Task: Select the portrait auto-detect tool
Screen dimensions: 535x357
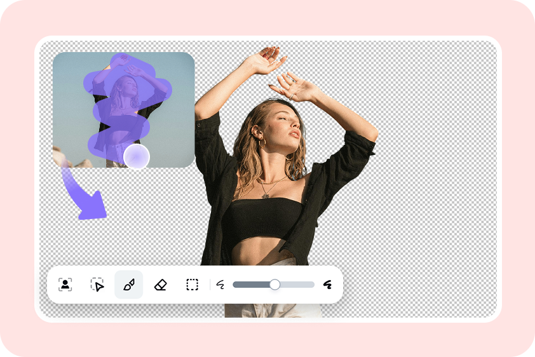Action: coord(65,285)
